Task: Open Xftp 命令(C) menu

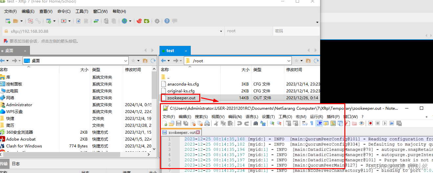Action: click(x=64, y=11)
